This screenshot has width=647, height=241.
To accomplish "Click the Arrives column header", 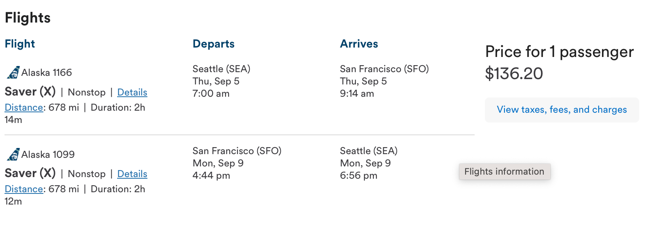I will pos(359,44).
